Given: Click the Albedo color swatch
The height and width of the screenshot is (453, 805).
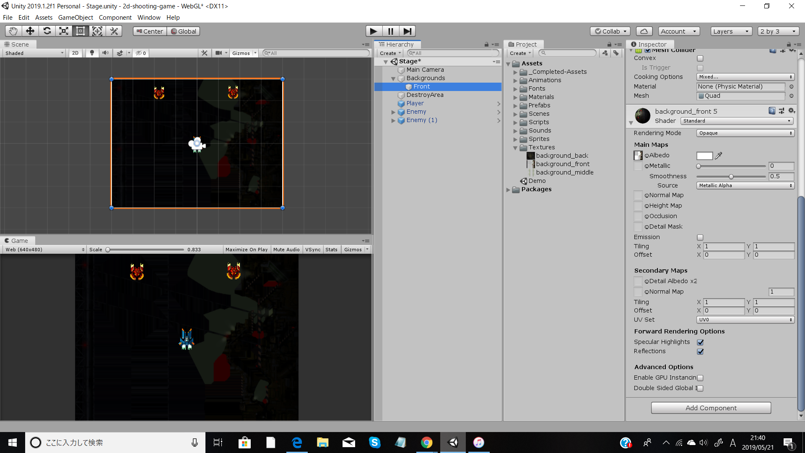Looking at the screenshot, I should pos(704,156).
